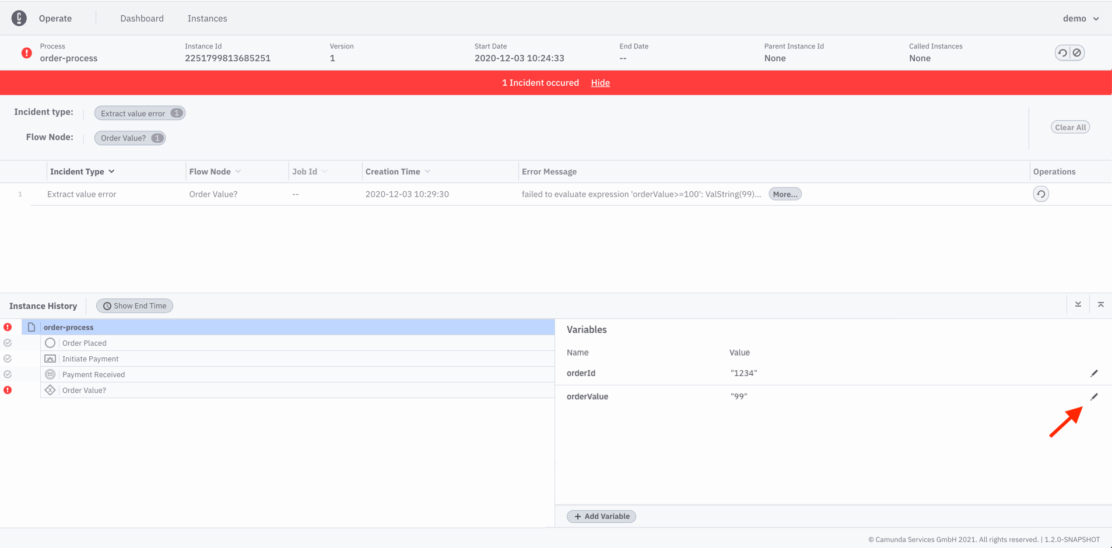Collapse the Instance History panel downward
The width and height of the screenshot is (1112, 548).
click(1078, 305)
